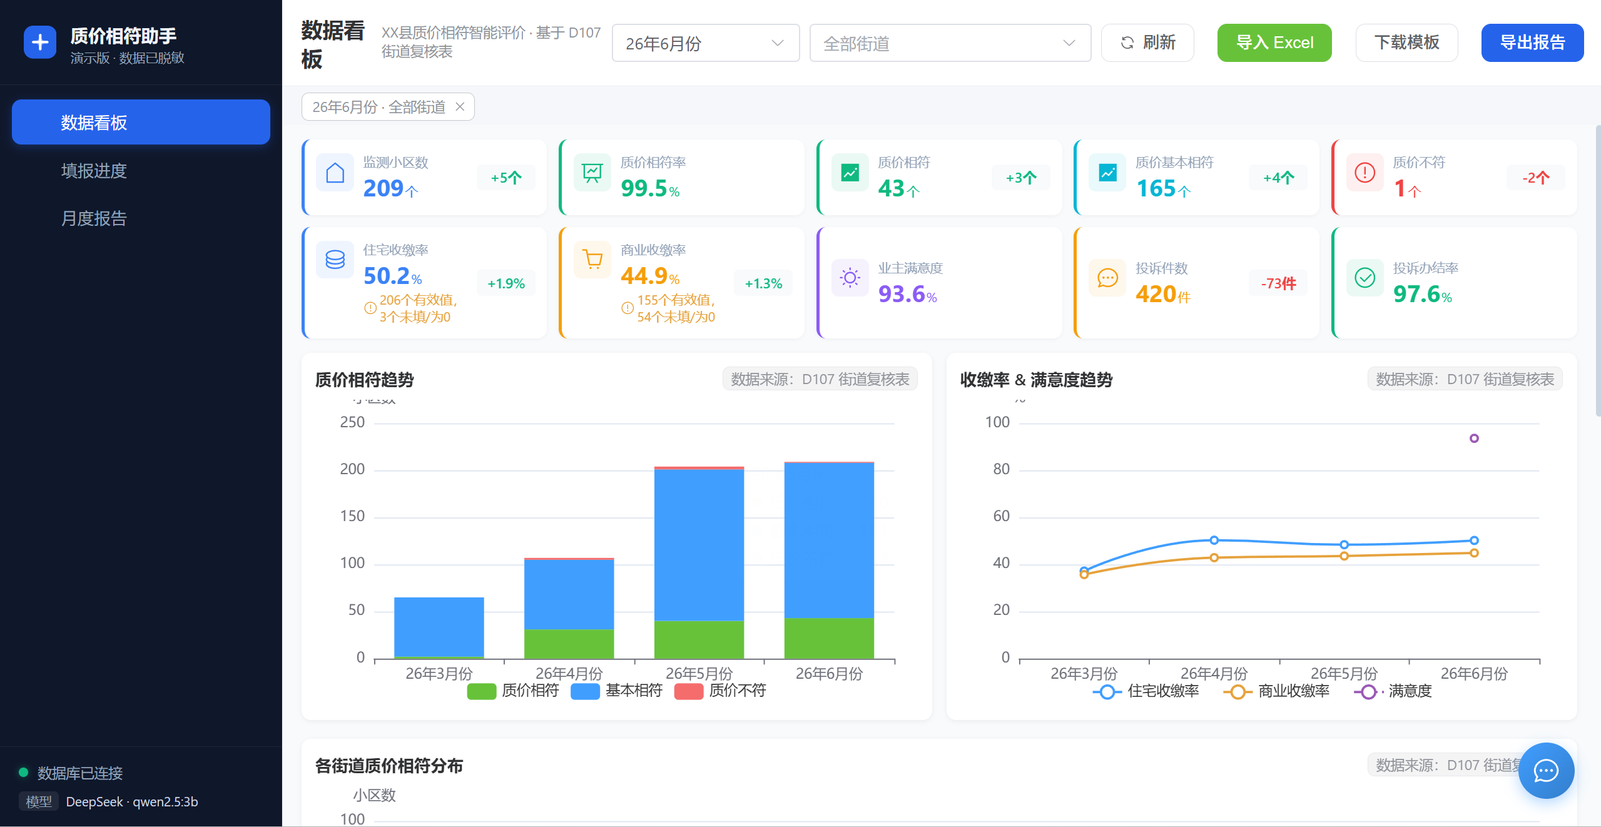The height and width of the screenshot is (827, 1601).
Task: Click the refresh icon in 刷新 button
Action: click(1127, 43)
